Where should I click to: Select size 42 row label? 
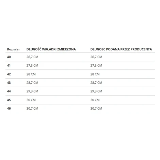[9, 74]
